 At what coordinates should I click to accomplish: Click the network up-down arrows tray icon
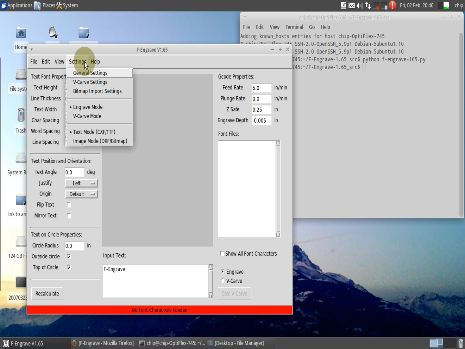click(368, 5)
